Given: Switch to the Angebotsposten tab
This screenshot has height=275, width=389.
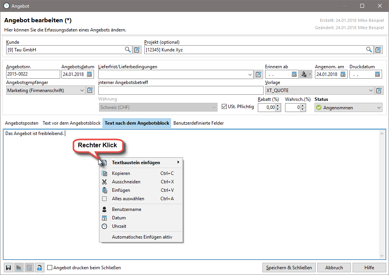Looking at the screenshot, I should 21,123.
